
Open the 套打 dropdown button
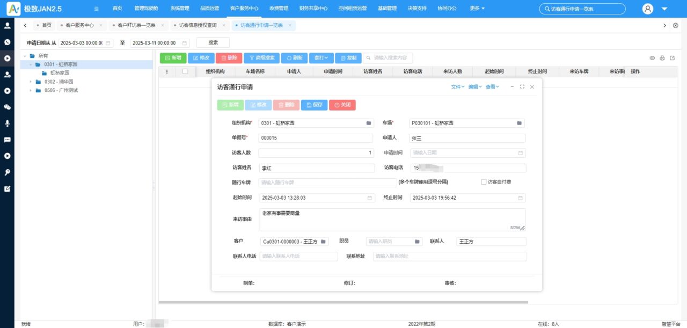tap(321, 58)
